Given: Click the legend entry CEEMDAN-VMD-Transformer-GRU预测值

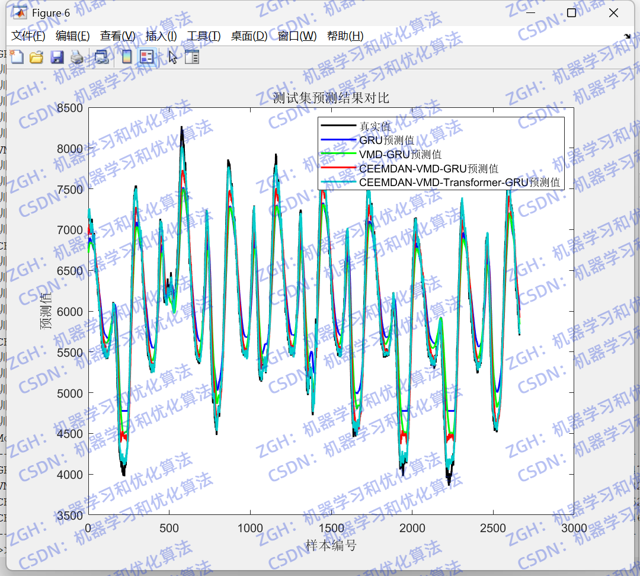Looking at the screenshot, I should click(x=460, y=182).
